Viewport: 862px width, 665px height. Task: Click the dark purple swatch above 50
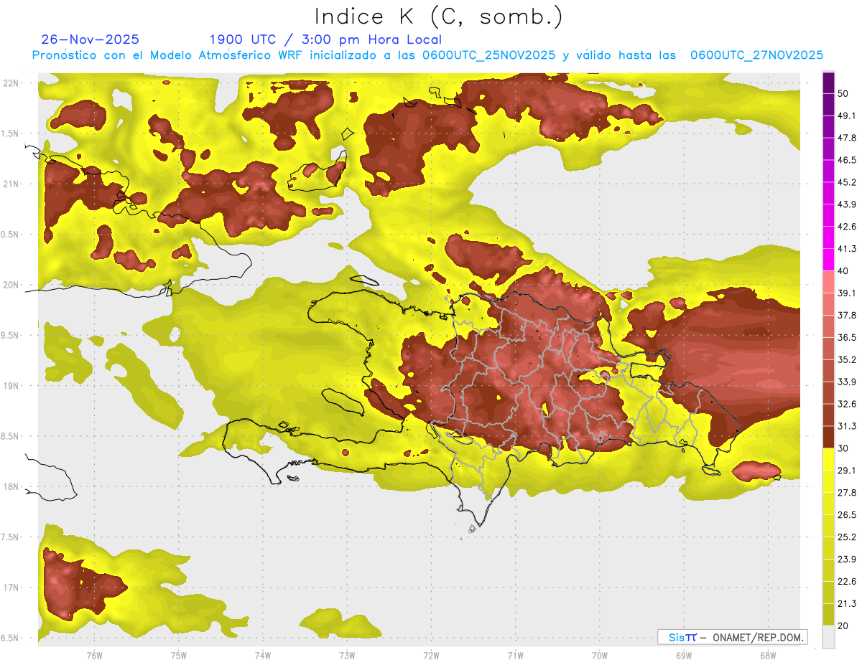pos(828,82)
